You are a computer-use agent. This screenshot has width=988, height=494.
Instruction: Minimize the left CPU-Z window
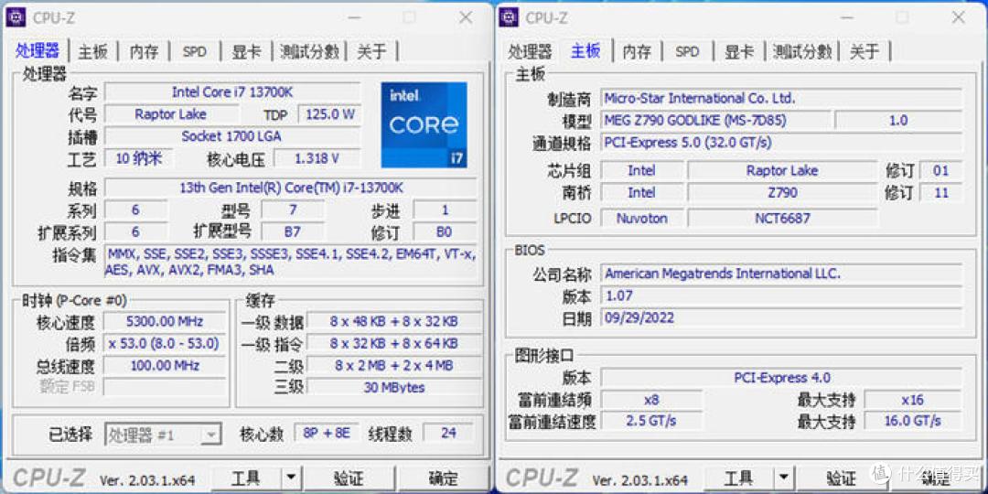(355, 17)
